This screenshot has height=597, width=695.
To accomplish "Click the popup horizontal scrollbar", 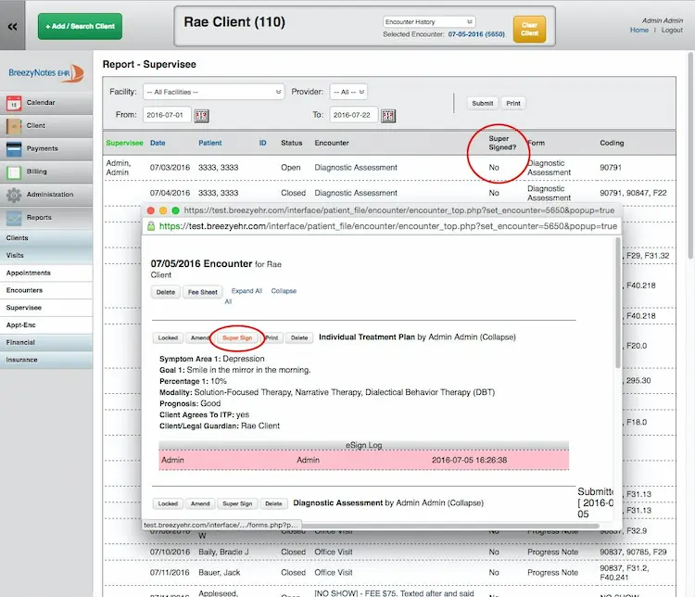I will [x=449, y=526].
